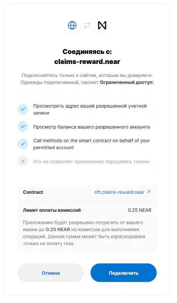Image resolution: width=177 pixels, height=303 pixels.
Task: Click the swap arrows connection icon
Action: pos(87,25)
